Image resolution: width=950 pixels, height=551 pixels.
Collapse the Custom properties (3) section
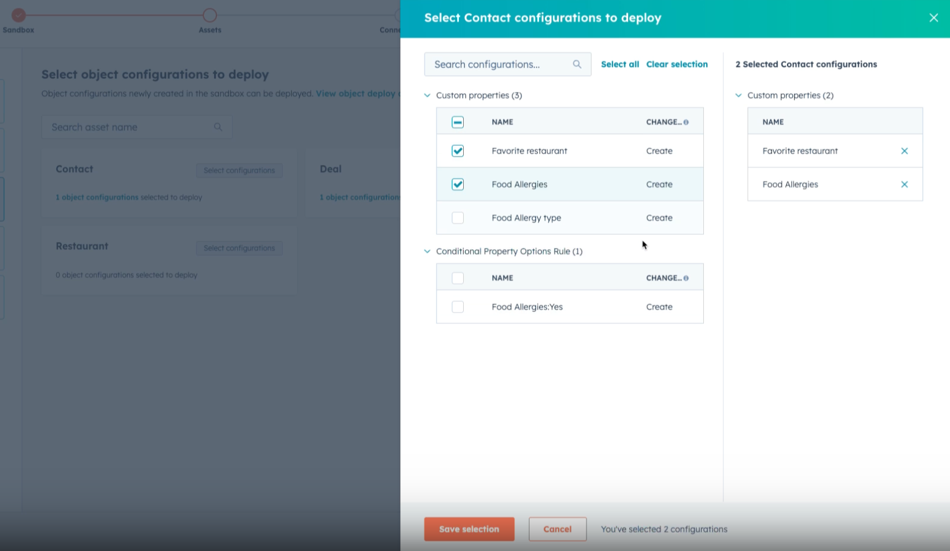[428, 95]
